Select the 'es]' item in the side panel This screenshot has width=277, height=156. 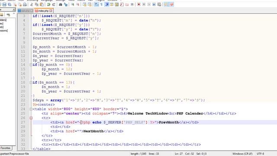2,23
